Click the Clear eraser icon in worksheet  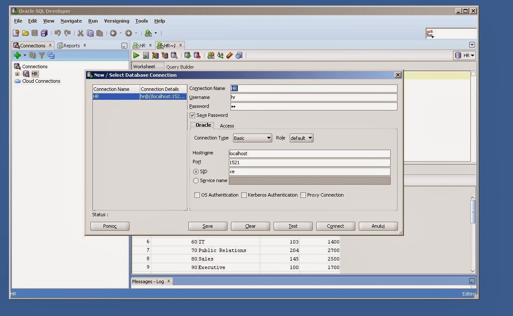(x=230, y=55)
